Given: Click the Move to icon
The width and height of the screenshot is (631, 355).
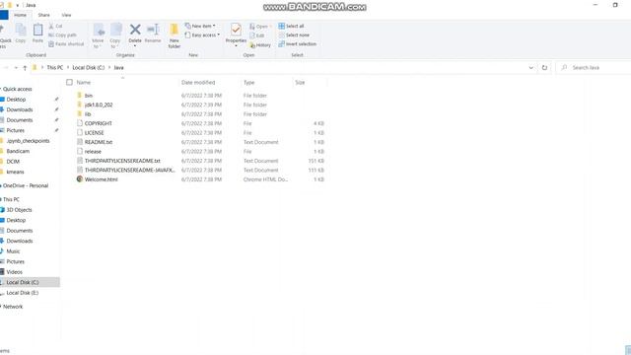Looking at the screenshot, I should (98, 35).
